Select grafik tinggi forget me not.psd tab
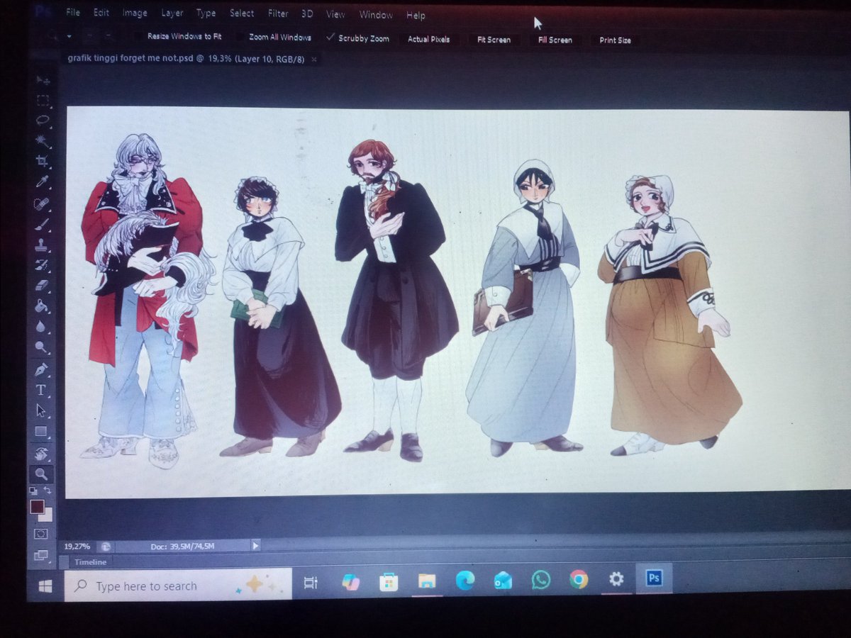Screen dimensions: 851x638 coord(186,59)
